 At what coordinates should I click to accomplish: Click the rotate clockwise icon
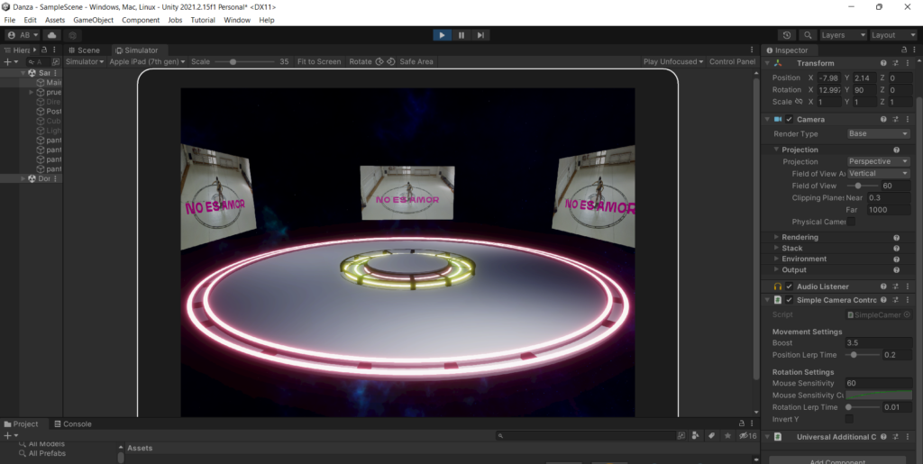tap(379, 61)
